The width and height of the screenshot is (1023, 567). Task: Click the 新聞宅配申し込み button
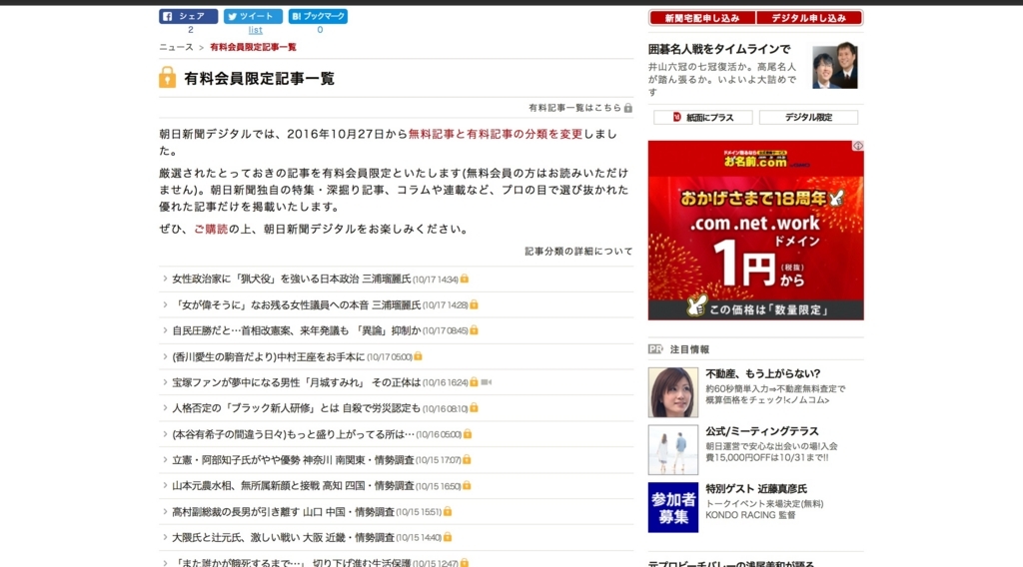click(702, 18)
